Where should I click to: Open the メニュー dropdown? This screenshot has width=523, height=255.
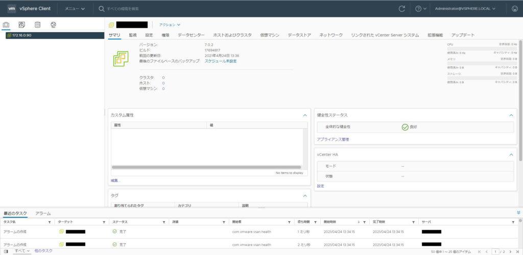pos(75,9)
